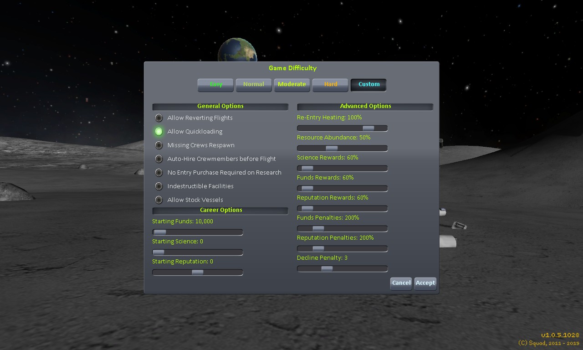Adjust the Resource Abundance slider
Viewport: 583px width, 350px height.
343,149
